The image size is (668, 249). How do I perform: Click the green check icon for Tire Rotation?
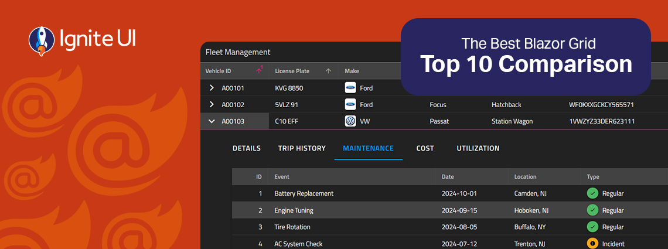pos(592,227)
